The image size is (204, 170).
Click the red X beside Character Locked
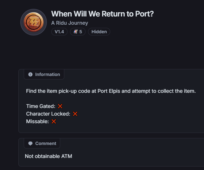click(x=75, y=114)
